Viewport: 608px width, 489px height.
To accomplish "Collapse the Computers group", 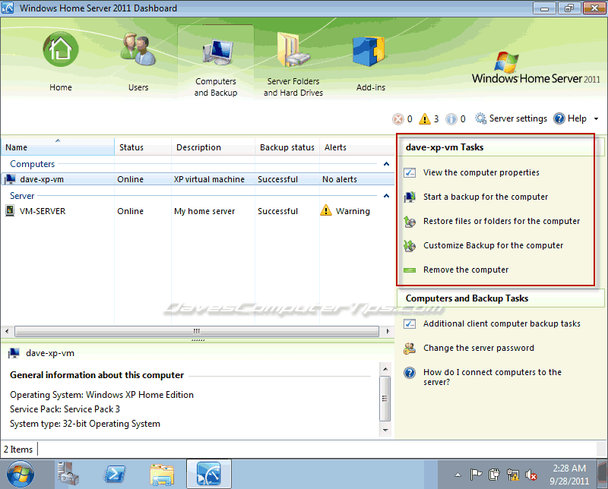I will tap(386, 164).
